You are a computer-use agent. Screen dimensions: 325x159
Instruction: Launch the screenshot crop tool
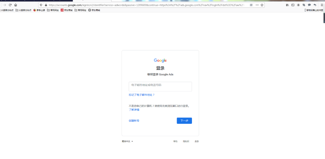point(304,5)
